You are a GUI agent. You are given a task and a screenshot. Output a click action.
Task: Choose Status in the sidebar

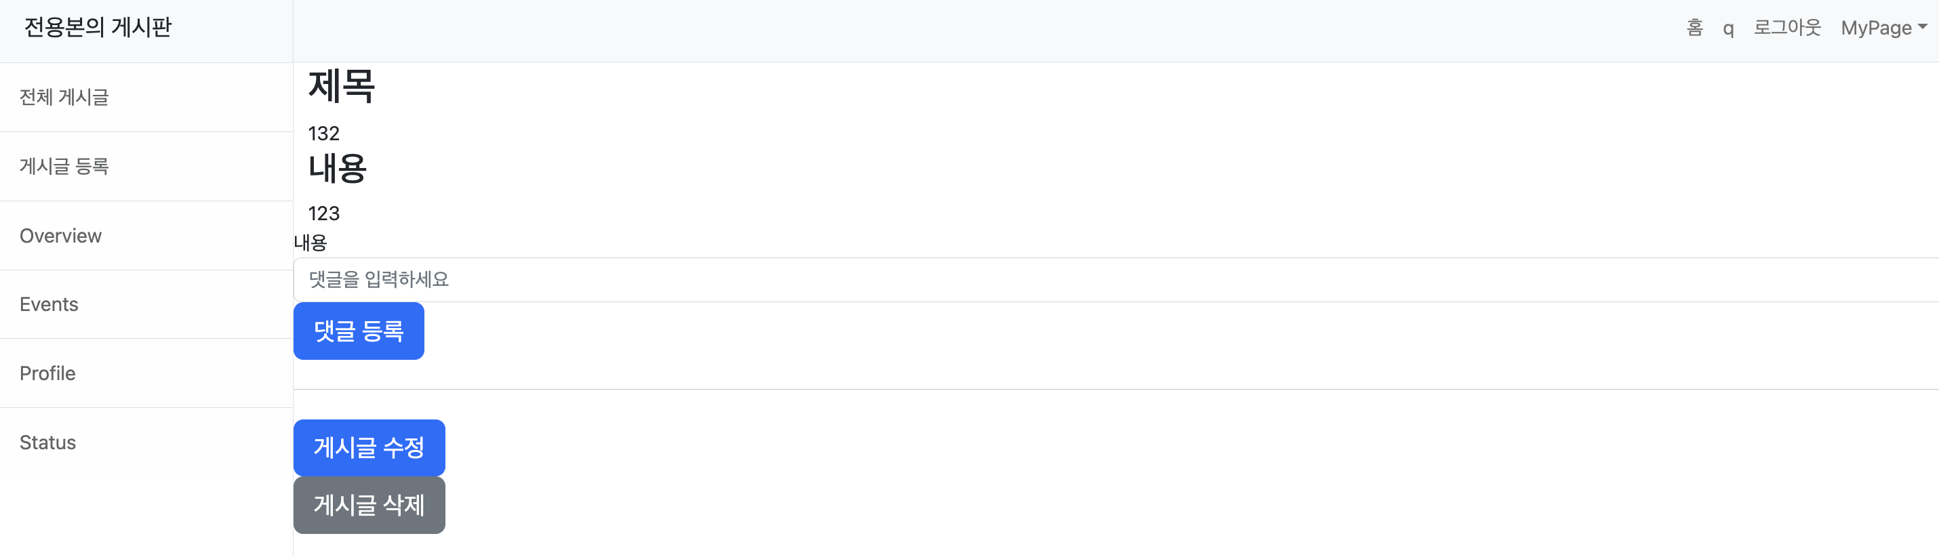pyautogui.click(x=146, y=442)
